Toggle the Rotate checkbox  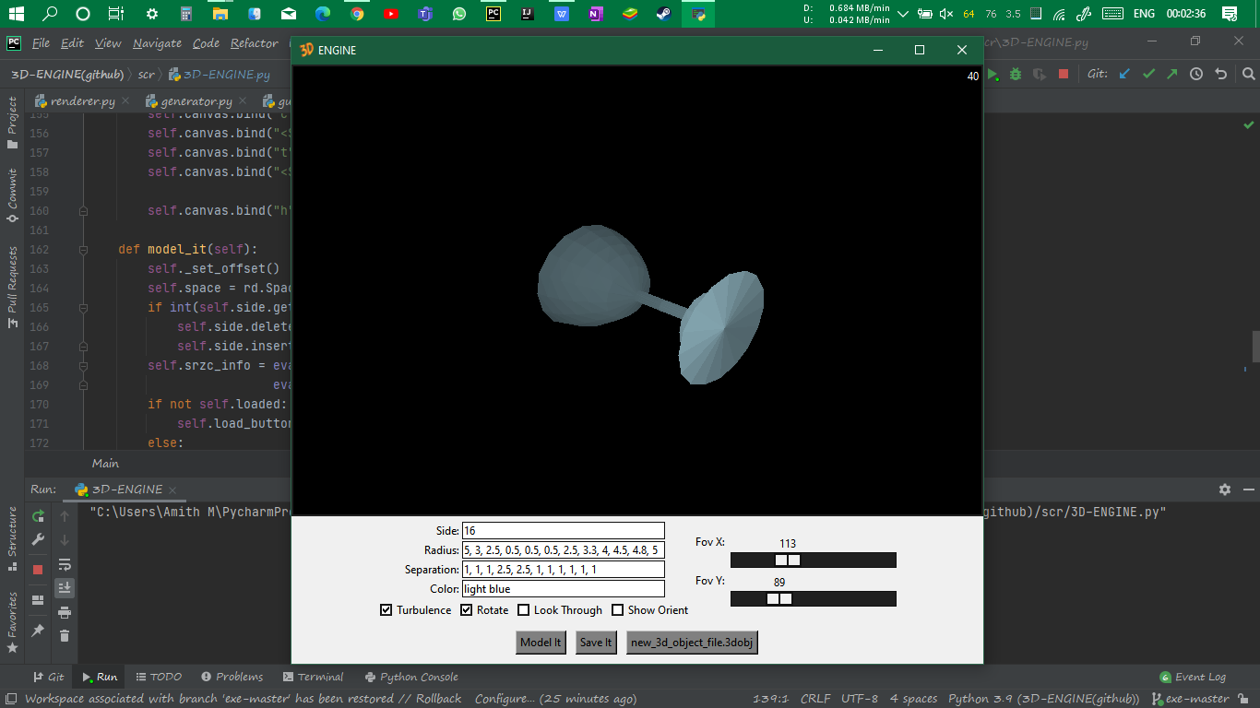pos(467,610)
